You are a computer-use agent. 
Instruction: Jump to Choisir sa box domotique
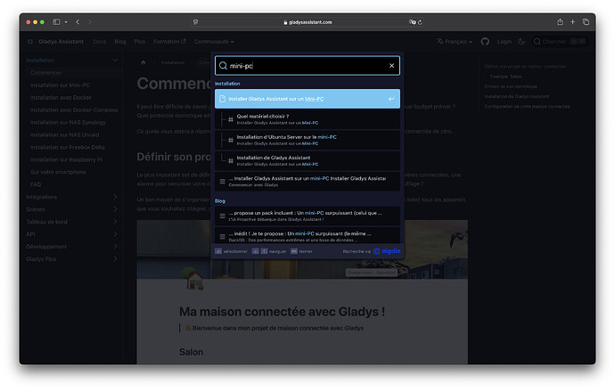(511, 86)
